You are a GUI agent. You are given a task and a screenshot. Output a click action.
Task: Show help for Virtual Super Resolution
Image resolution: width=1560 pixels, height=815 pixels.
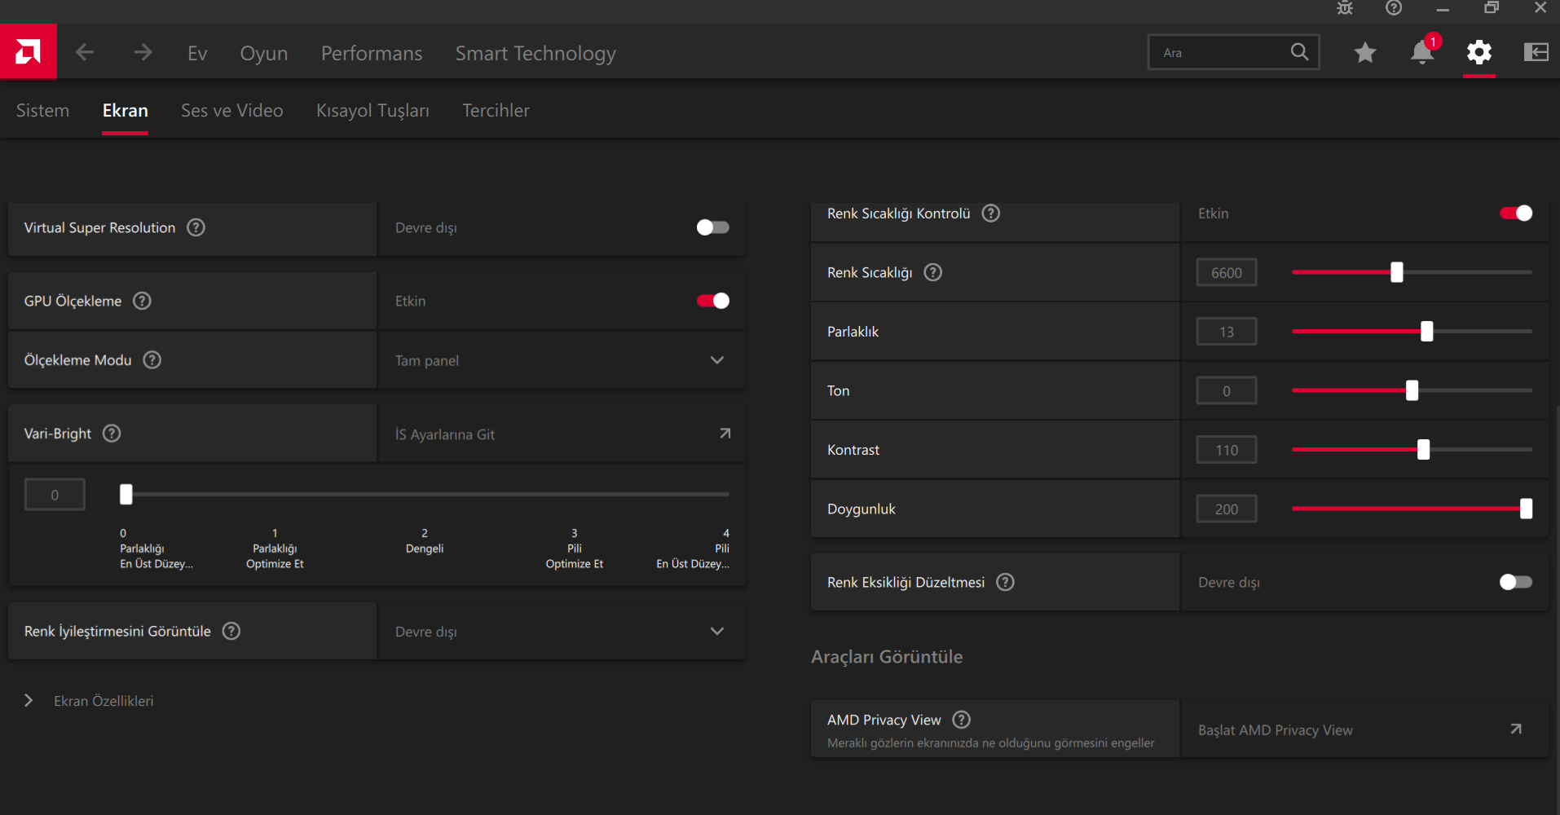(196, 227)
